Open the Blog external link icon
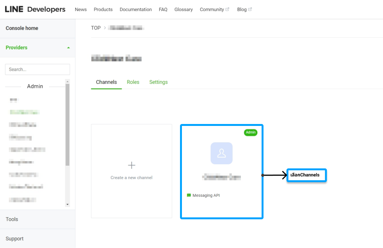The image size is (383, 248). point(250,9)
